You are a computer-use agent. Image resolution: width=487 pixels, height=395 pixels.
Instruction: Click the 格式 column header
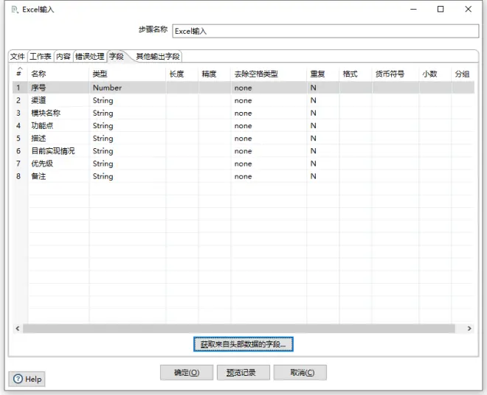point(356,74)
